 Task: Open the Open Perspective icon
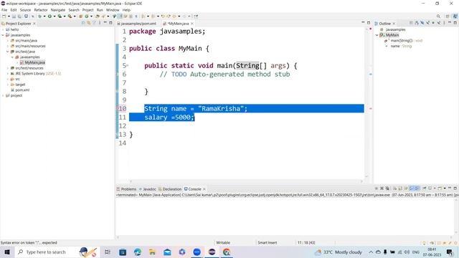(448, 16)
